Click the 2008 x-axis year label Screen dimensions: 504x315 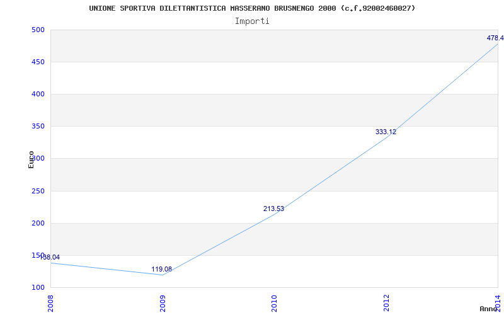click(x=50, y=304)
